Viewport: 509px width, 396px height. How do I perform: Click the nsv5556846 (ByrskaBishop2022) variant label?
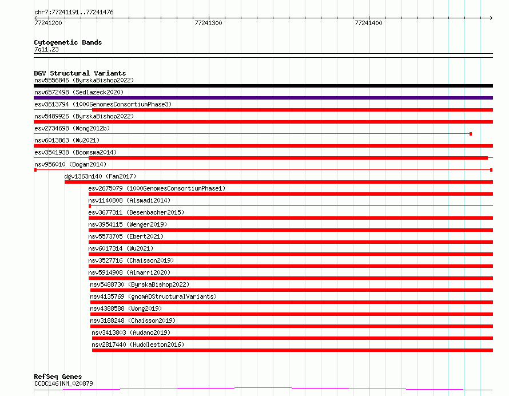click(84, 80)
